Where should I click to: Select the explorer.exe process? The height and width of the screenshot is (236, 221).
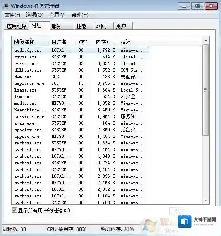click(80, 83)
